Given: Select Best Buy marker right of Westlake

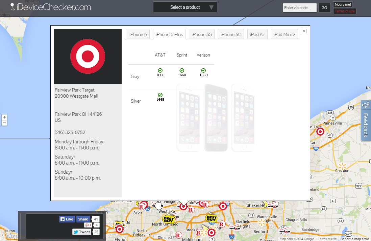Looking at the screenshot, I should click(x=211, y=218).
